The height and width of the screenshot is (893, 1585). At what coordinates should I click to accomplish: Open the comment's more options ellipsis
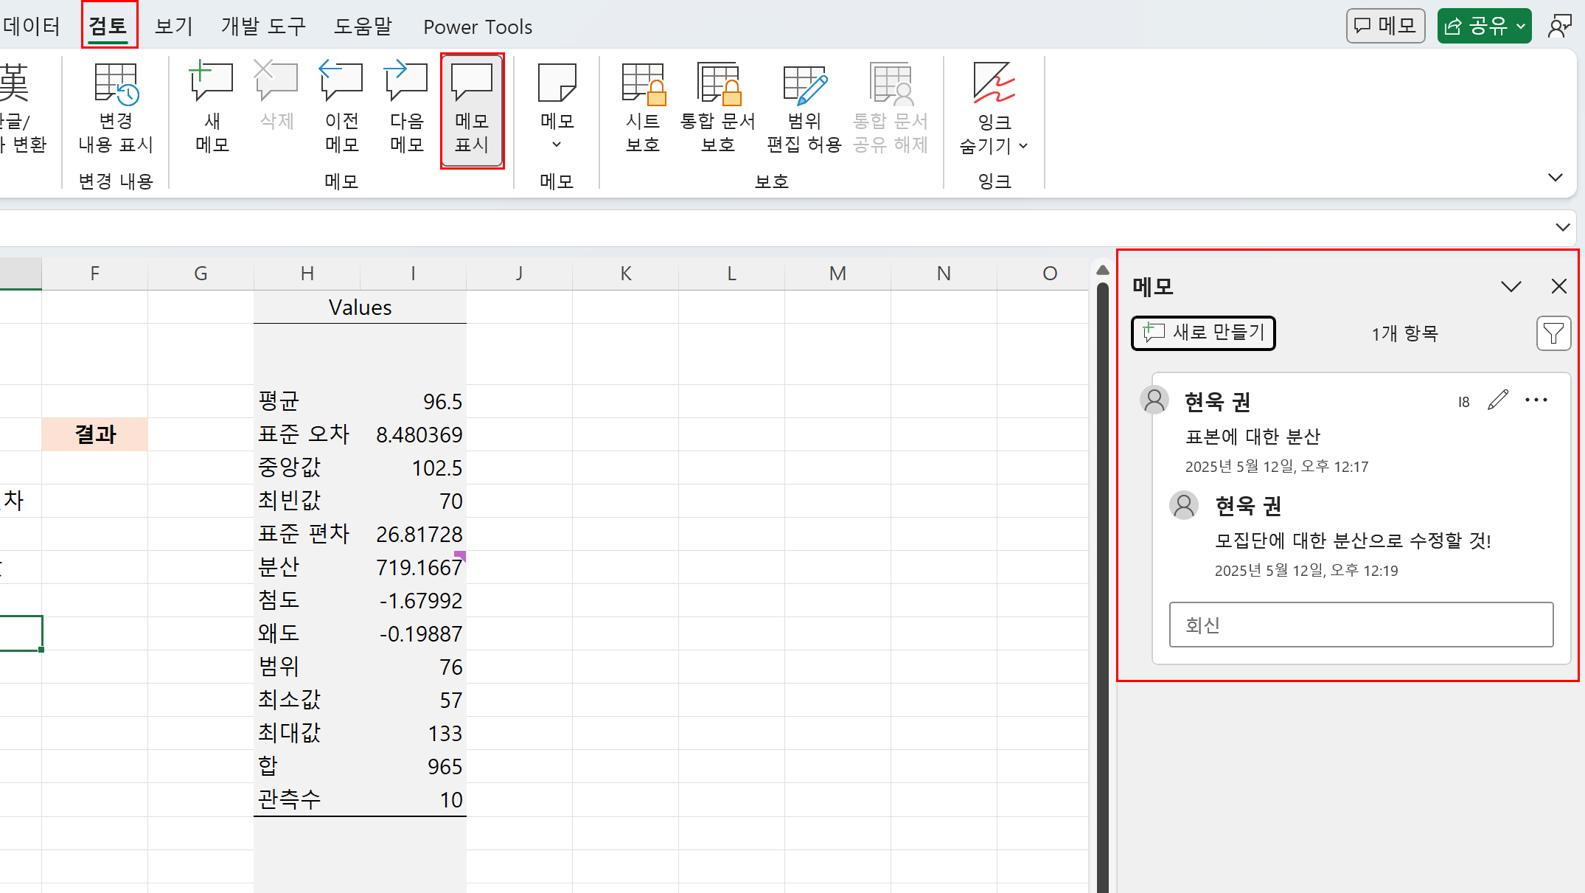[1536, 400]
